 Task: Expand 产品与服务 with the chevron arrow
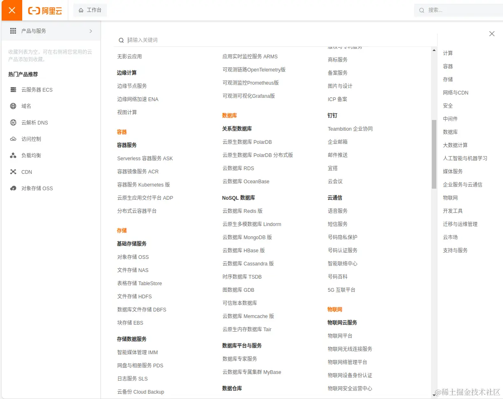[x=91, y=31]
